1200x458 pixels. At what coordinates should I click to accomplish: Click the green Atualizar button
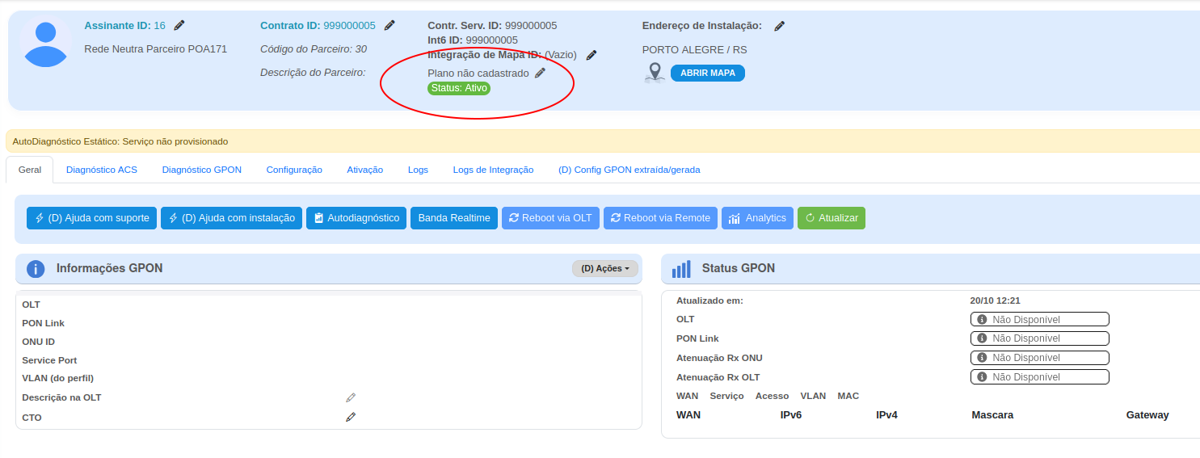[831, 218]
